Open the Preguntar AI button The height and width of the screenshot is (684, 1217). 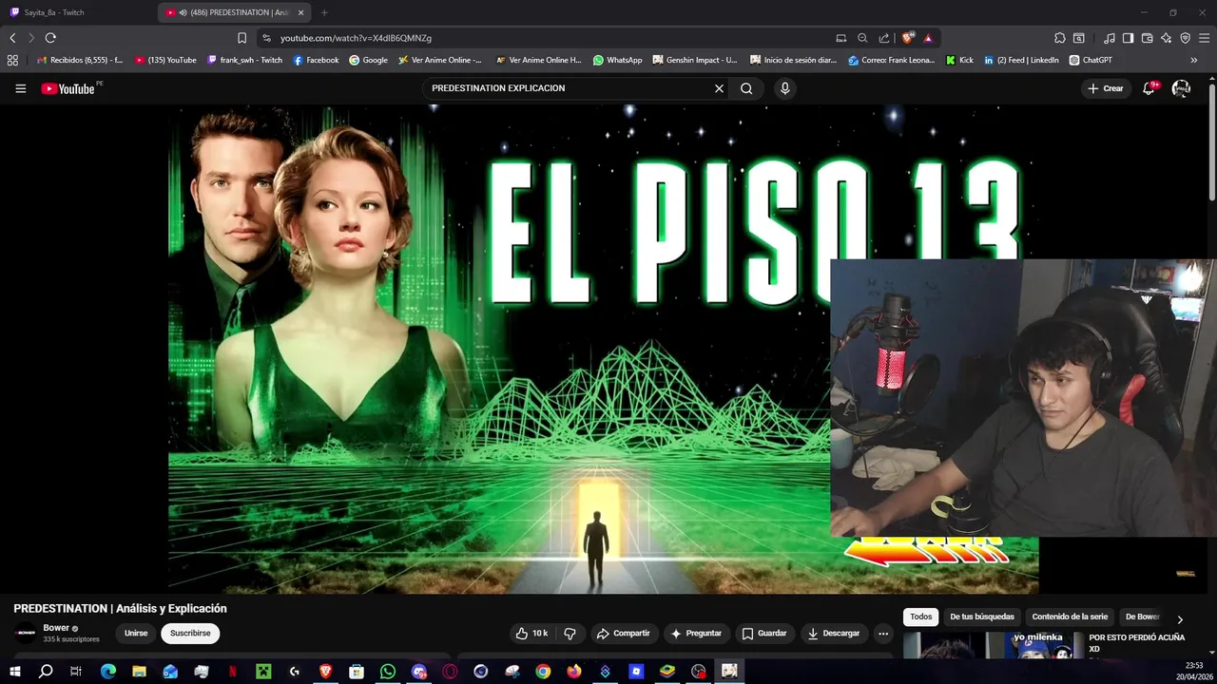[696, 633]
